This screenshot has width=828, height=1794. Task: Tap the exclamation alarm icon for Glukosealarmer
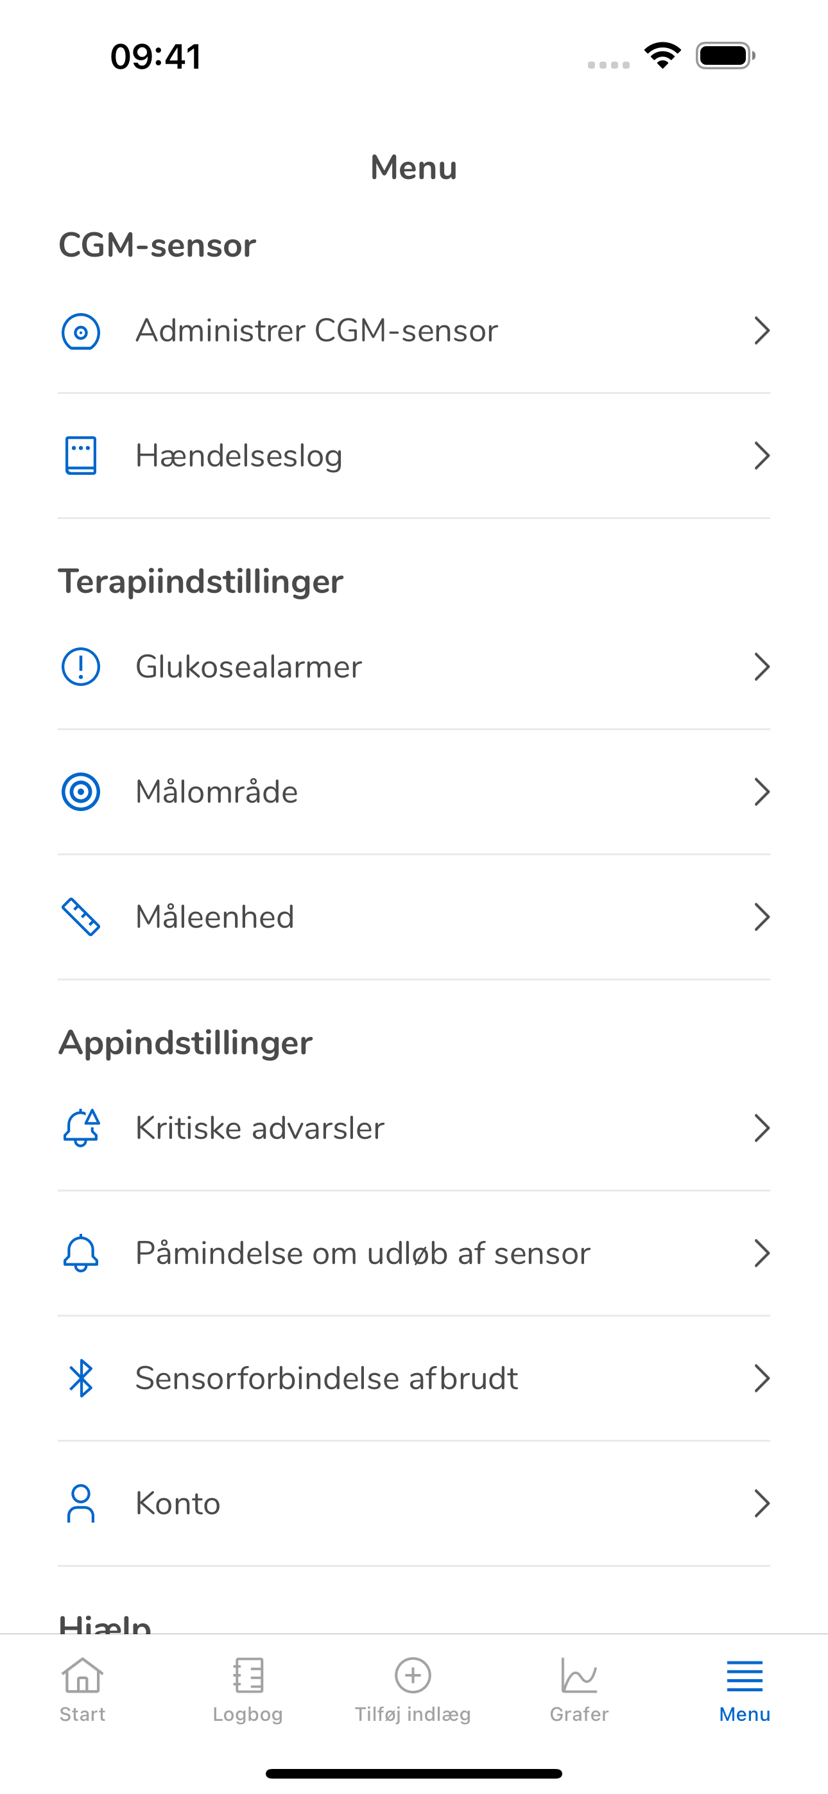[x=81, y=667]
